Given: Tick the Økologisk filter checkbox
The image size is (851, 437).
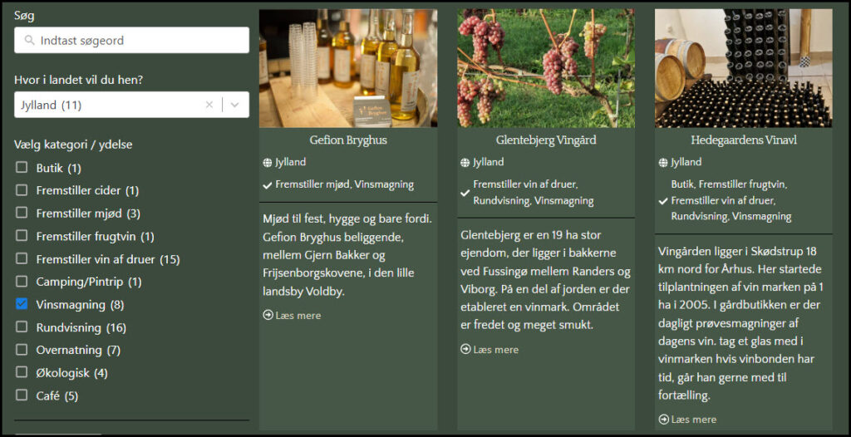Looking at the screenshot, I should coord(22,372).
